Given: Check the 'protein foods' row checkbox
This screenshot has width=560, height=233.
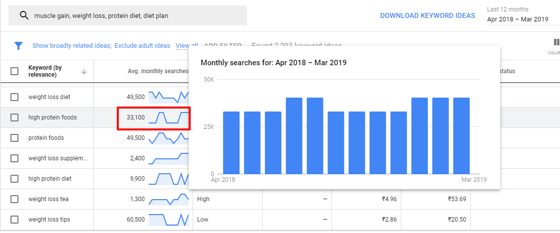Looking at the screenshot, I should coord(14,138).
